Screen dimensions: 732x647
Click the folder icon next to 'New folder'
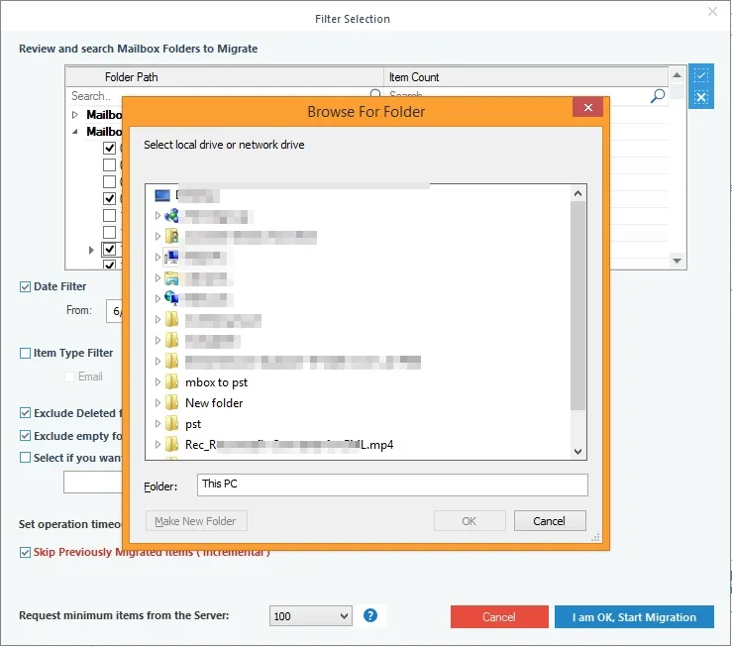171,403
